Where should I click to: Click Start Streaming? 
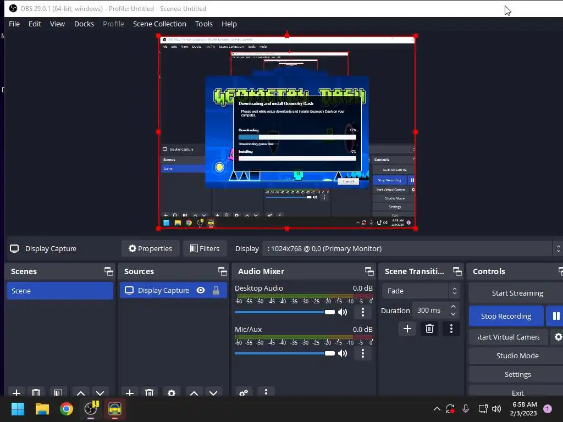click(517, 293)
